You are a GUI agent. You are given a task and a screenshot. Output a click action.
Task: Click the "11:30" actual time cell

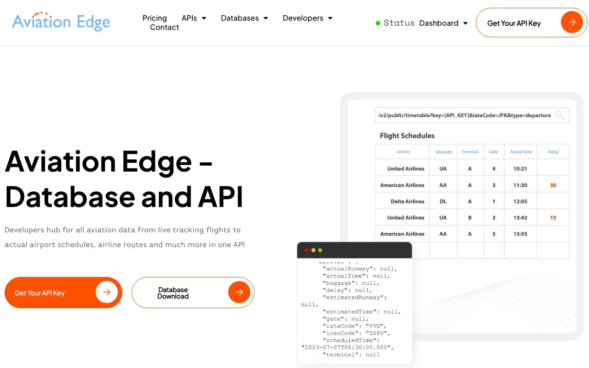[x=520, y=185]
